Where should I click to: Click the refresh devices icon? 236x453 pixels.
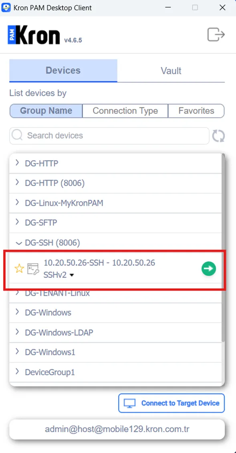(218, 136)
